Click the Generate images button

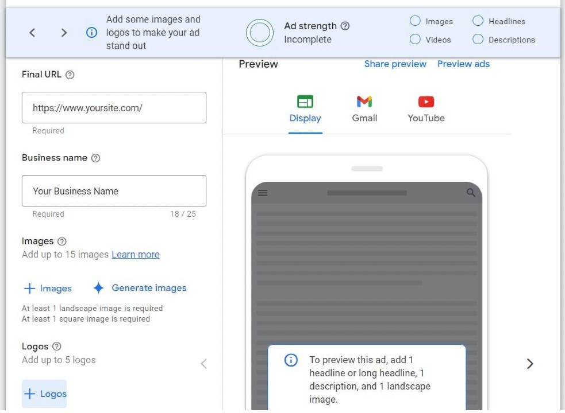pyautogui.click(x=140, y=288)
